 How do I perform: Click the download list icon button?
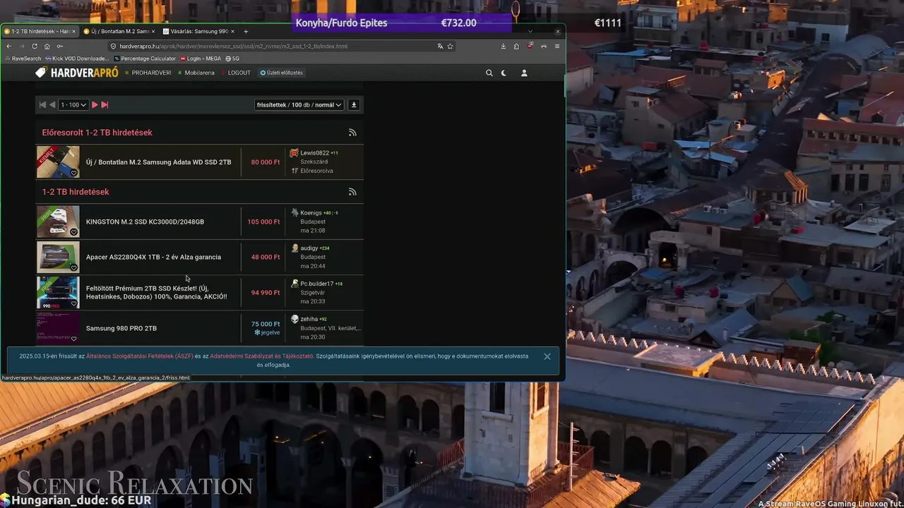click(354, 104)
